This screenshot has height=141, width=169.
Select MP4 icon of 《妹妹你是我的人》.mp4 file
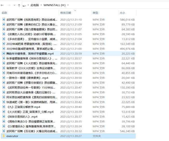click(4, 116)
